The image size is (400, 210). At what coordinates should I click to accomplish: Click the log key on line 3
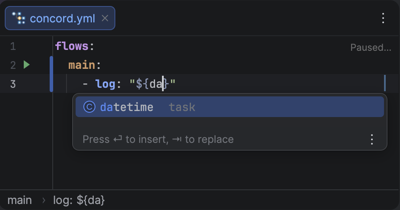[105, 83]
